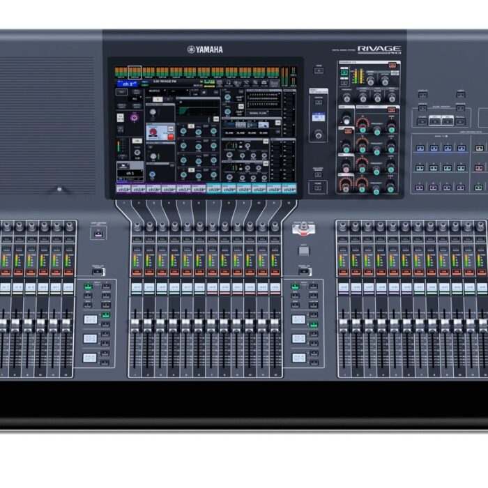Select the ch13 tab on the touchscreen
Image resolution: width=488 pixels, height=488 pixels.
point(123,189)
